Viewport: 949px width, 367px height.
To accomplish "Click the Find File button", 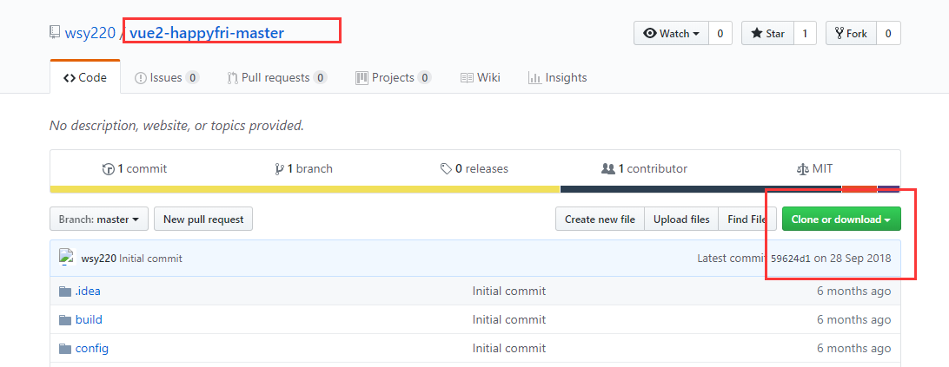I will pos(747,219).
